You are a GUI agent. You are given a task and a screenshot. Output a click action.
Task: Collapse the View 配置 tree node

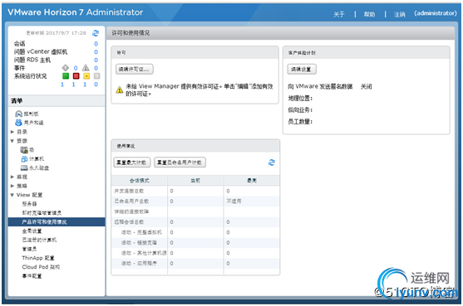pos(12,195)
